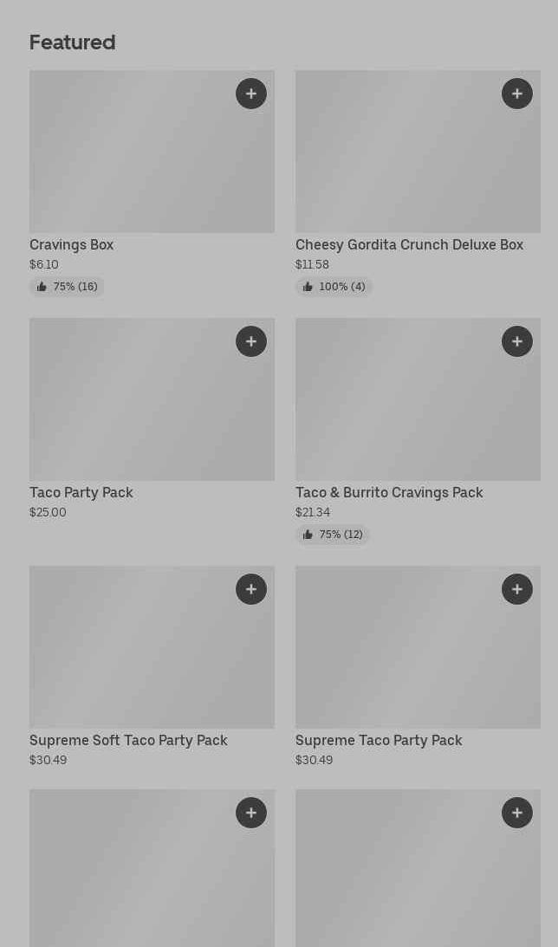
Task: Click Cravings Box title
Action: point(72,245)
